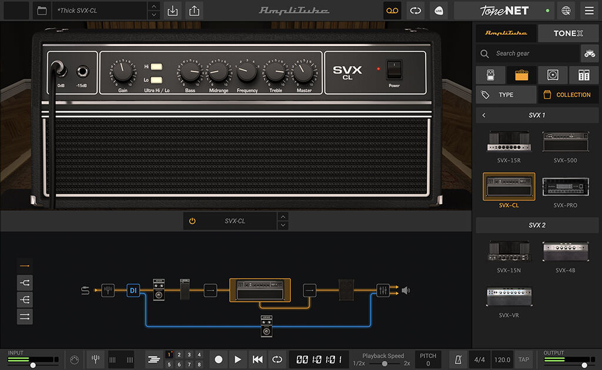Select the stompbox gear category
Image resolution: width=602 pixels, height=370 pixels.
tap(490, 75)
